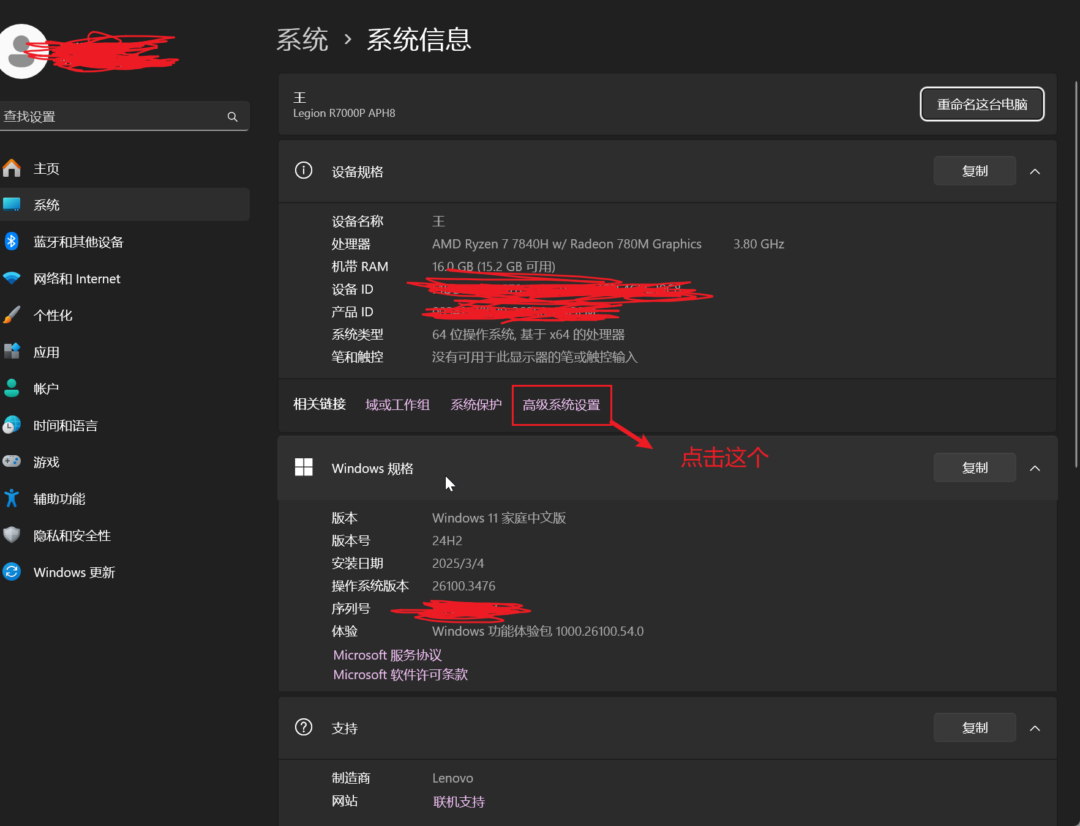This screenshot has width=1080, height=826.
Task: Open Windows 更新 page
Action: pyautogui.click(x=125, y=572)
